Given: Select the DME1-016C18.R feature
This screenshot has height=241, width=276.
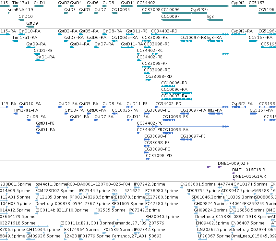Looking at the screenshot, I should coord(248,170).
